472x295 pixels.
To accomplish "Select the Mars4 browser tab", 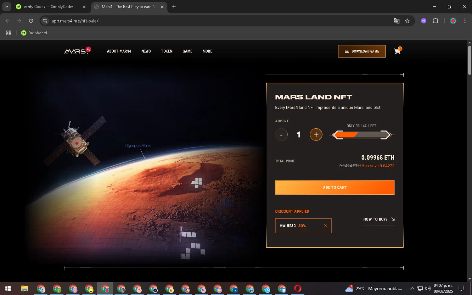I will click(x=129, y=7).
